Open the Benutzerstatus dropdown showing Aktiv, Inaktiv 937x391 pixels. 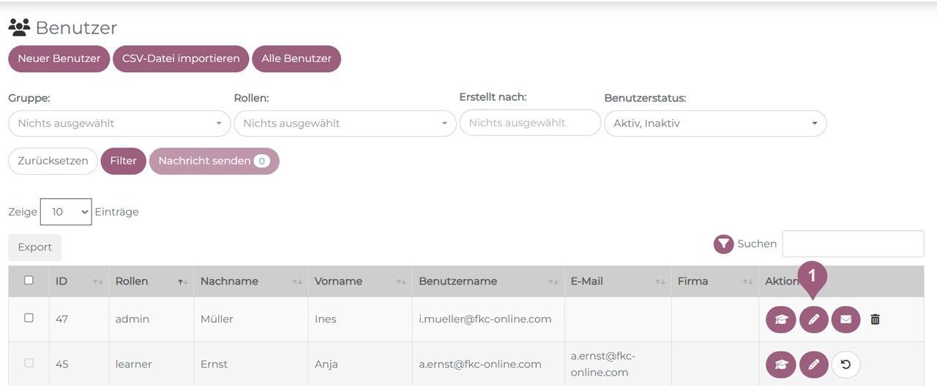coord(714,124)
